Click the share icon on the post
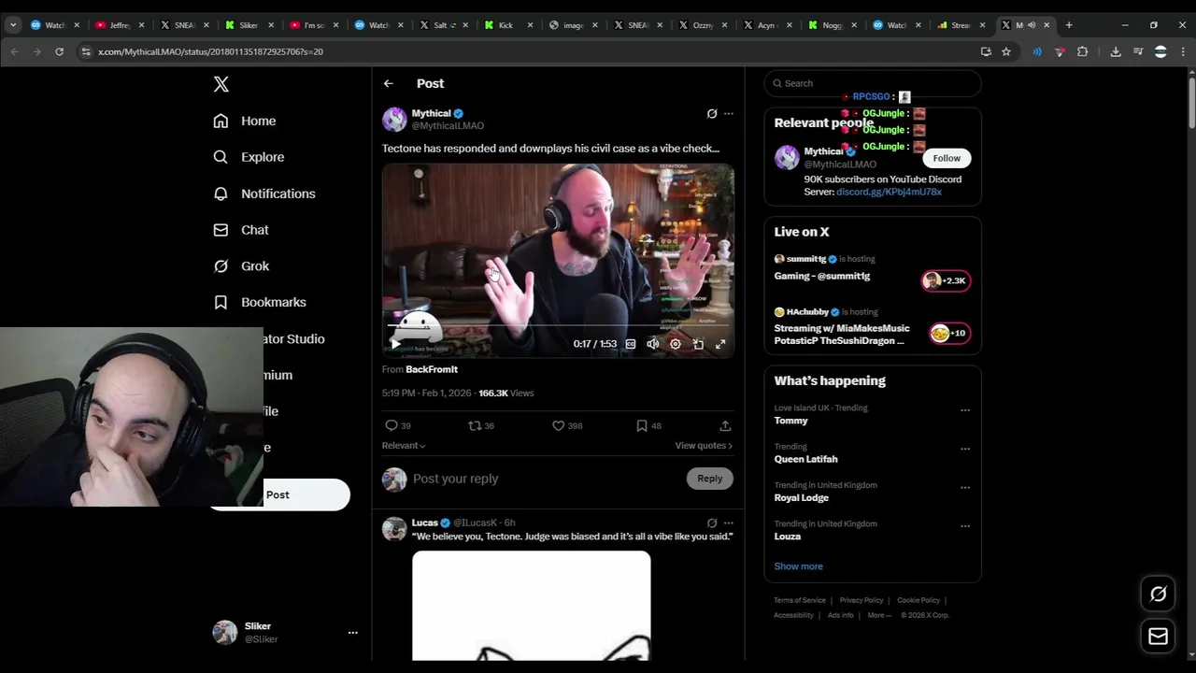1196x673 pixels. (725, 425)
